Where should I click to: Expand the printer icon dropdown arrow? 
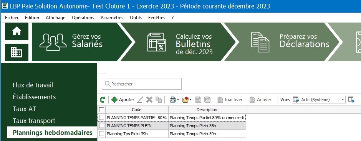(178, 100)
